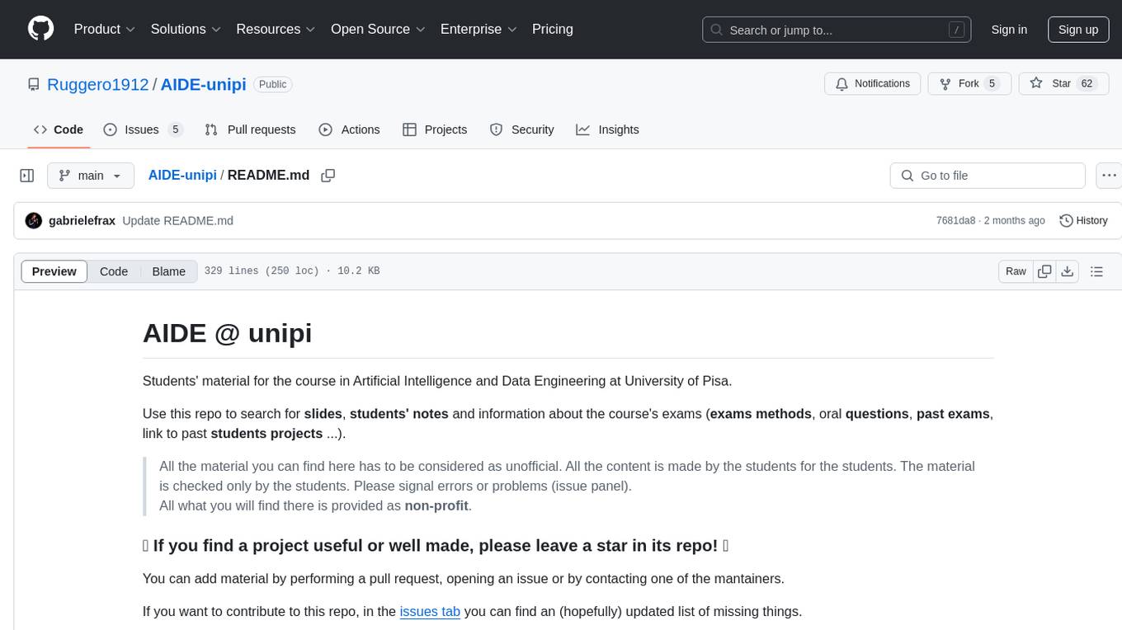Open more file actions ellipsis menu
Viewport: 1122px width, 630px height.
click(1109, 176)
